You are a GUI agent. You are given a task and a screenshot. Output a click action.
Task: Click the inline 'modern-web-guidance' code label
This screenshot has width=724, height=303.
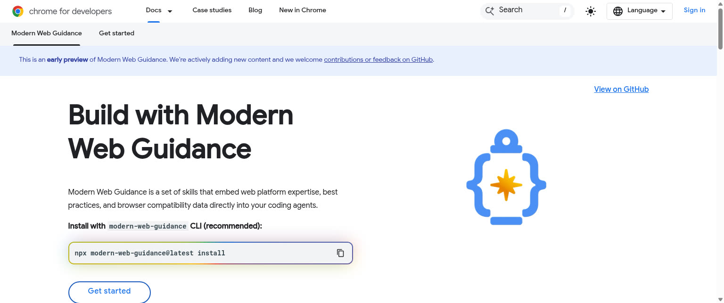(x=148, y=226)
